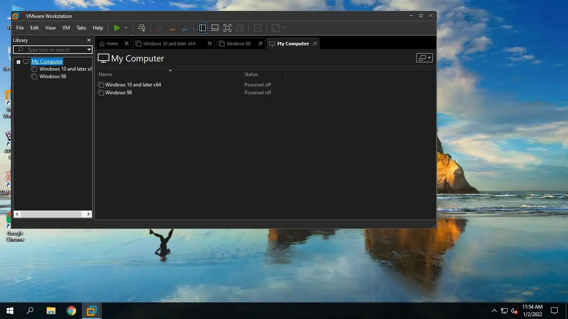Open the Edit menu
The height and width of the screenshot is (319, 568).
pos(35,28)
